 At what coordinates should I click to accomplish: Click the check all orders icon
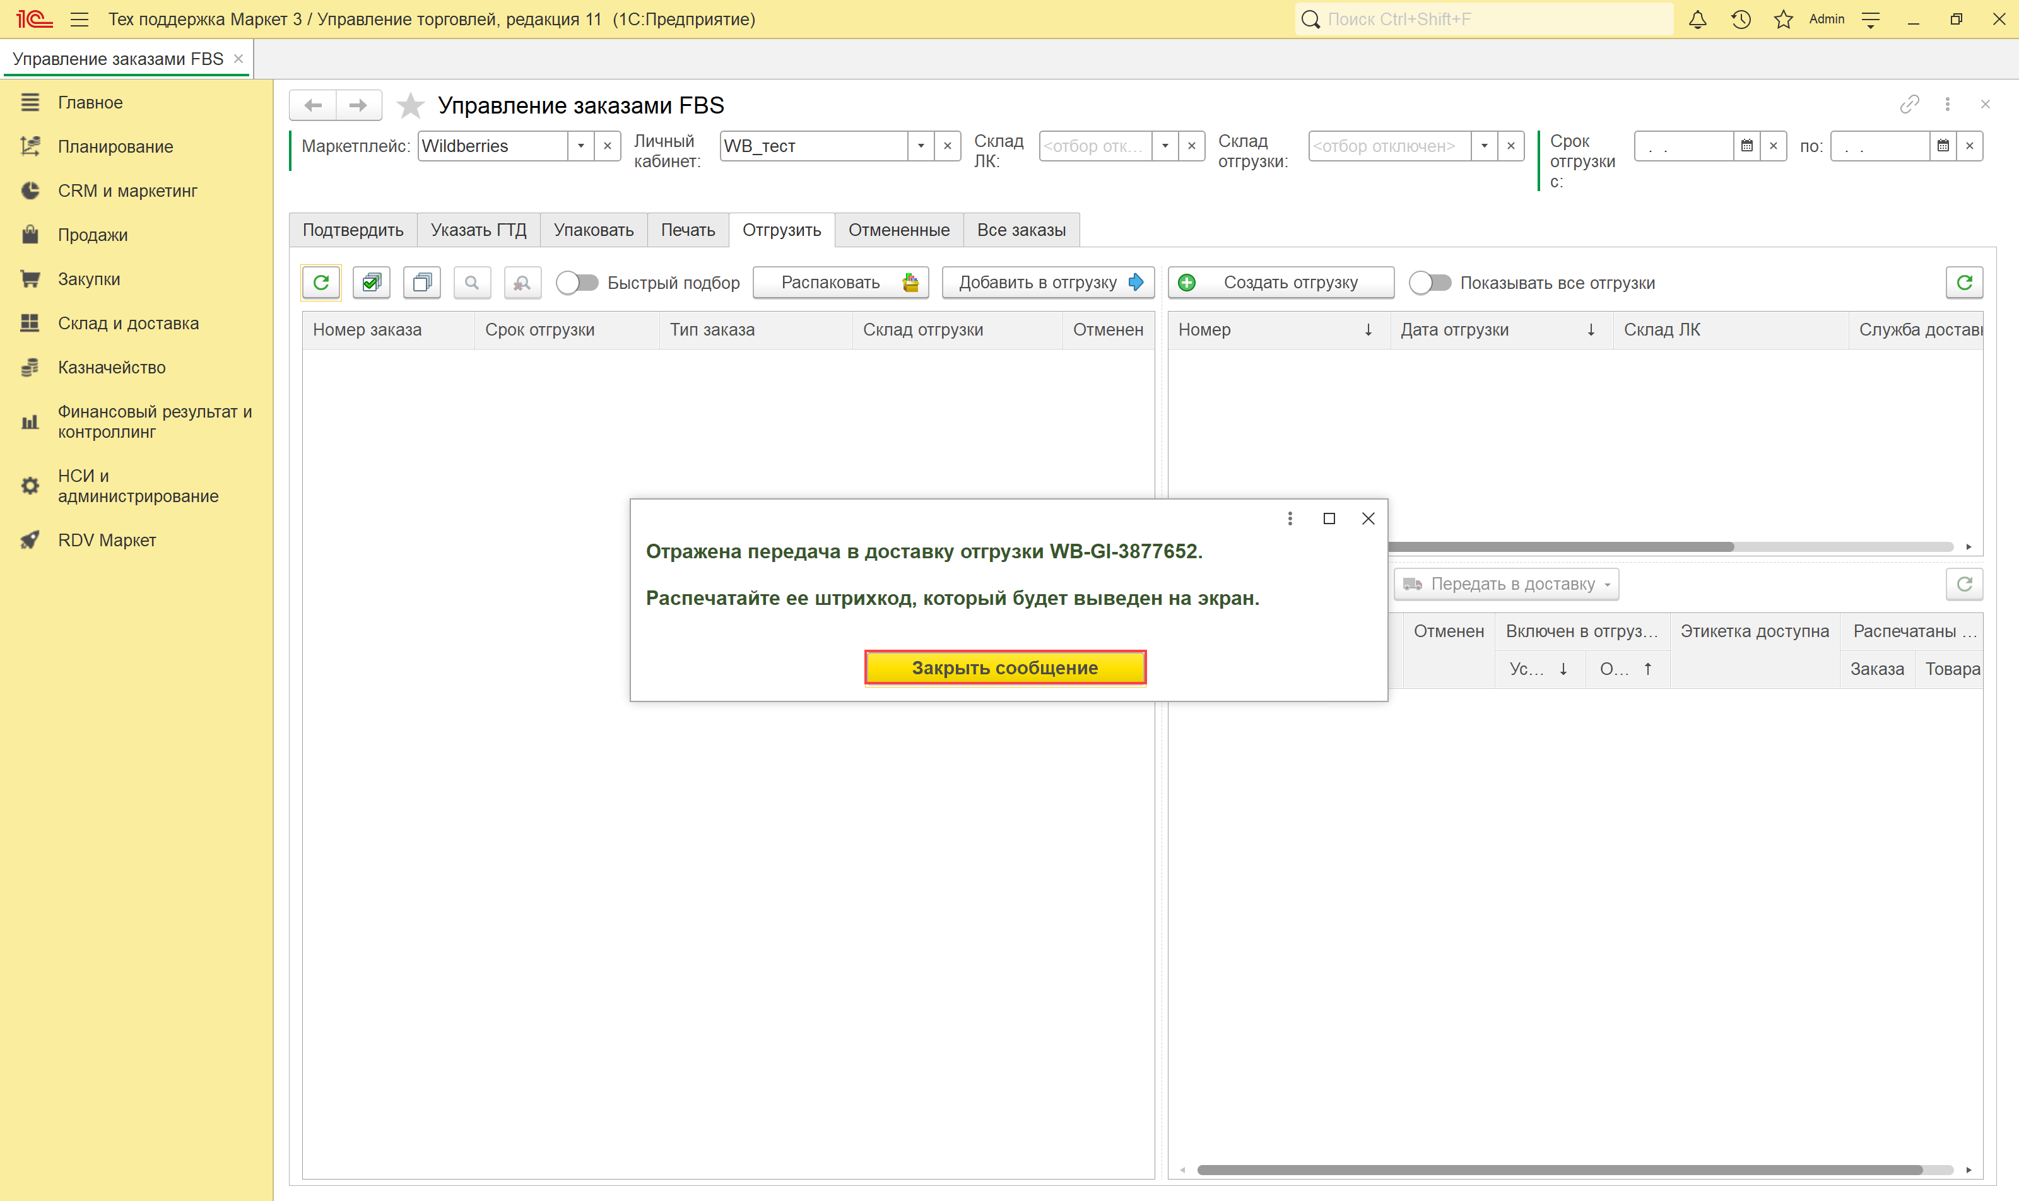point(372,283)
